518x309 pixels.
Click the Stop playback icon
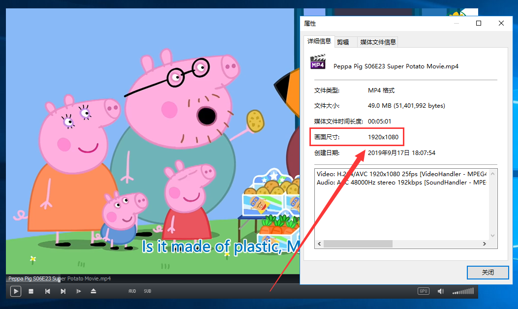pos(31,291)
